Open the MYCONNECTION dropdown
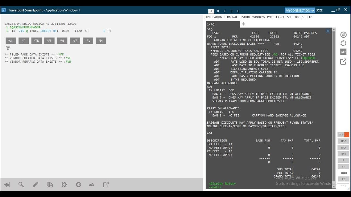This screenshot has width=351, height=197. (300, 10)
